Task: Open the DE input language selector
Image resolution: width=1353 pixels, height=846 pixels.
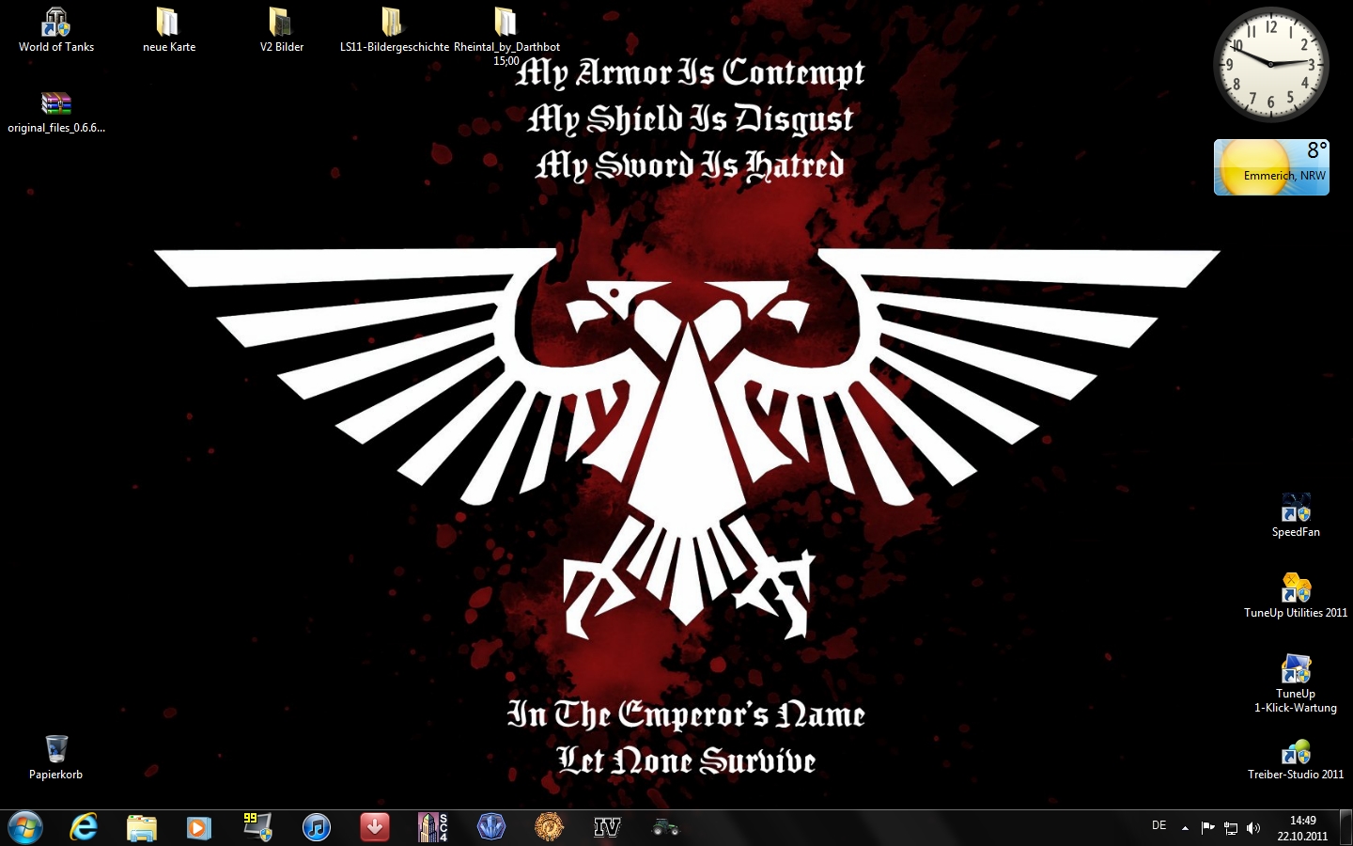Action: 1159,826
